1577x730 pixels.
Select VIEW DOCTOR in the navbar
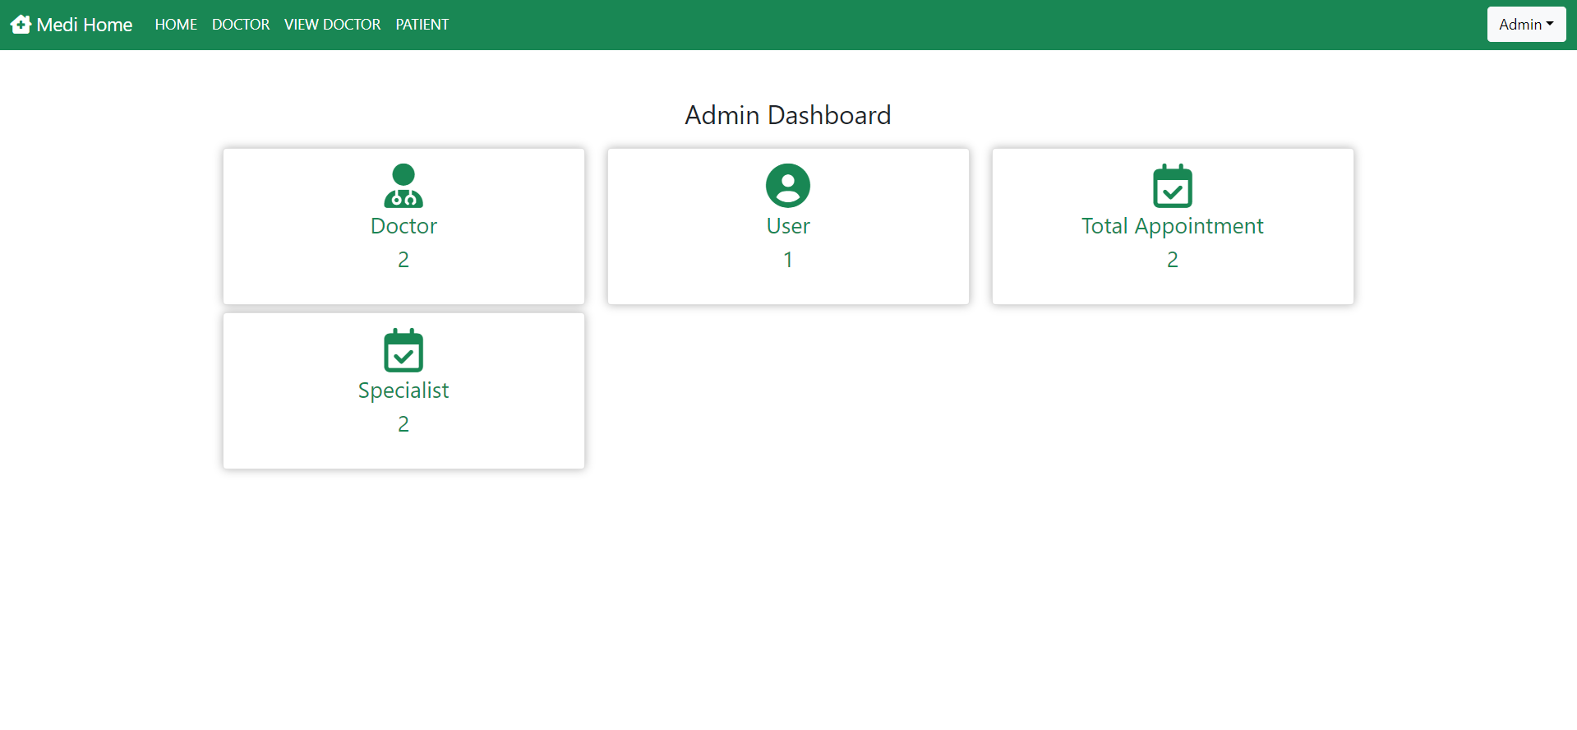click(x=332, y=25)
